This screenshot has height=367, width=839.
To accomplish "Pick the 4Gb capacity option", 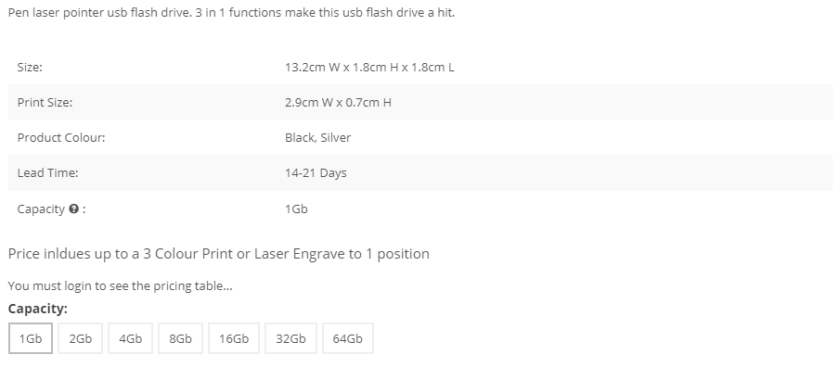I will (131, 338).
